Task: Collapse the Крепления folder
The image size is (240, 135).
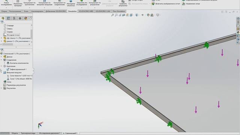Action: [1, 66]
